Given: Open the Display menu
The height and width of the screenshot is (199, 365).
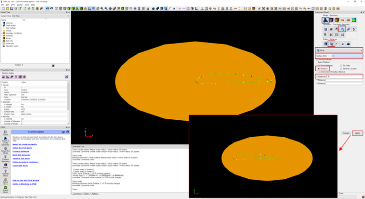Looking at the screenshot, I should tap(20, 5).
